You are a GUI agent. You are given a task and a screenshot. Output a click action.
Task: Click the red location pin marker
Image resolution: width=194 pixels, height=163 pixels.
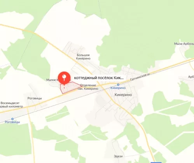[x=64, y=78]
